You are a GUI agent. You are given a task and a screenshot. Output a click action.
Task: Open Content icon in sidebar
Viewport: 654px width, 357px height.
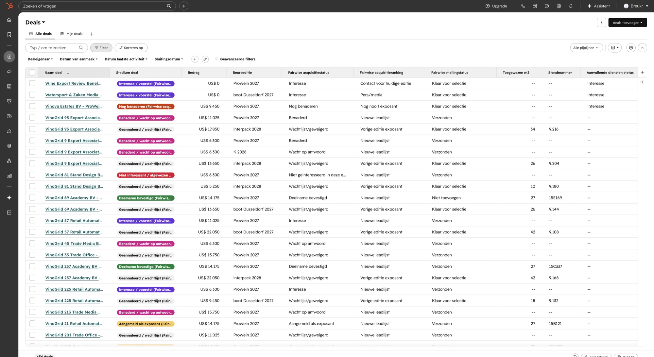[x=9, y=86]
